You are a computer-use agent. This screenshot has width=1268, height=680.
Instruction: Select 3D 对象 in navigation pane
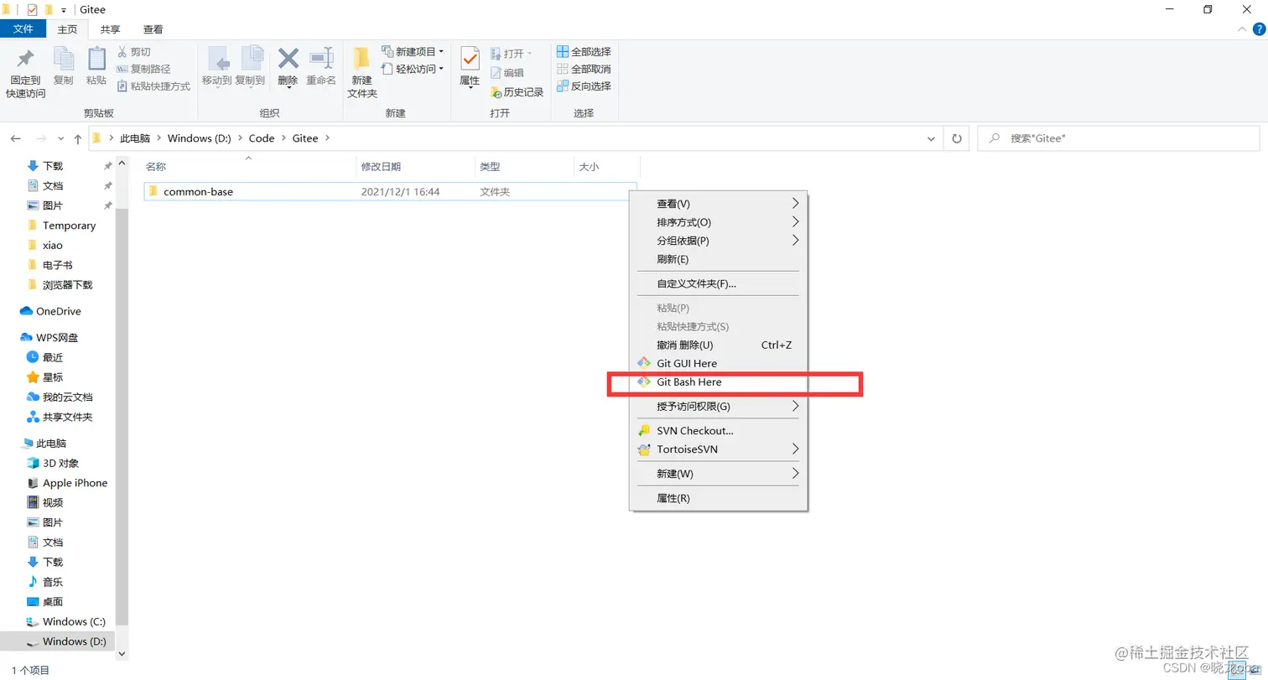coord(60,463)
